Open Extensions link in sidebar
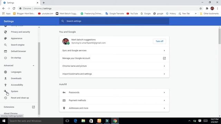Image resolution: width=221 pixels, height=124 pixels. (x=9, y=107)
